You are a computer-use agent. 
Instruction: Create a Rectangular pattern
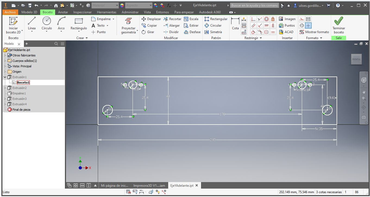point(216,19)
